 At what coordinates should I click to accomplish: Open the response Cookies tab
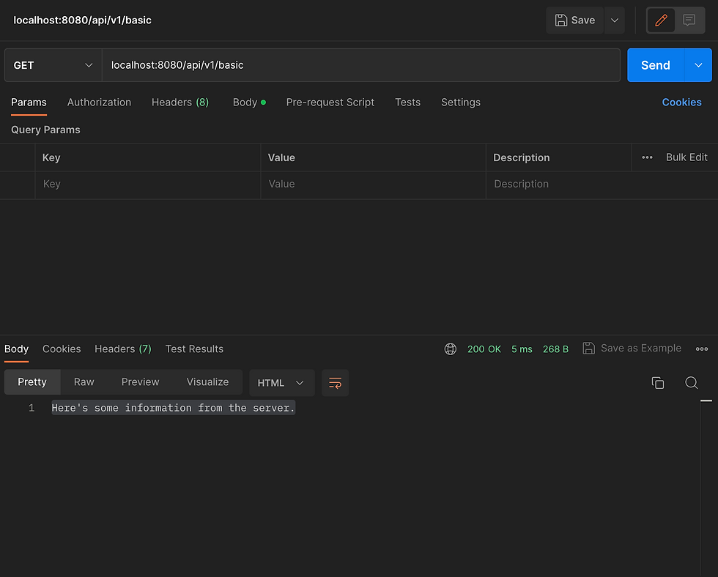tap(62, 349)
